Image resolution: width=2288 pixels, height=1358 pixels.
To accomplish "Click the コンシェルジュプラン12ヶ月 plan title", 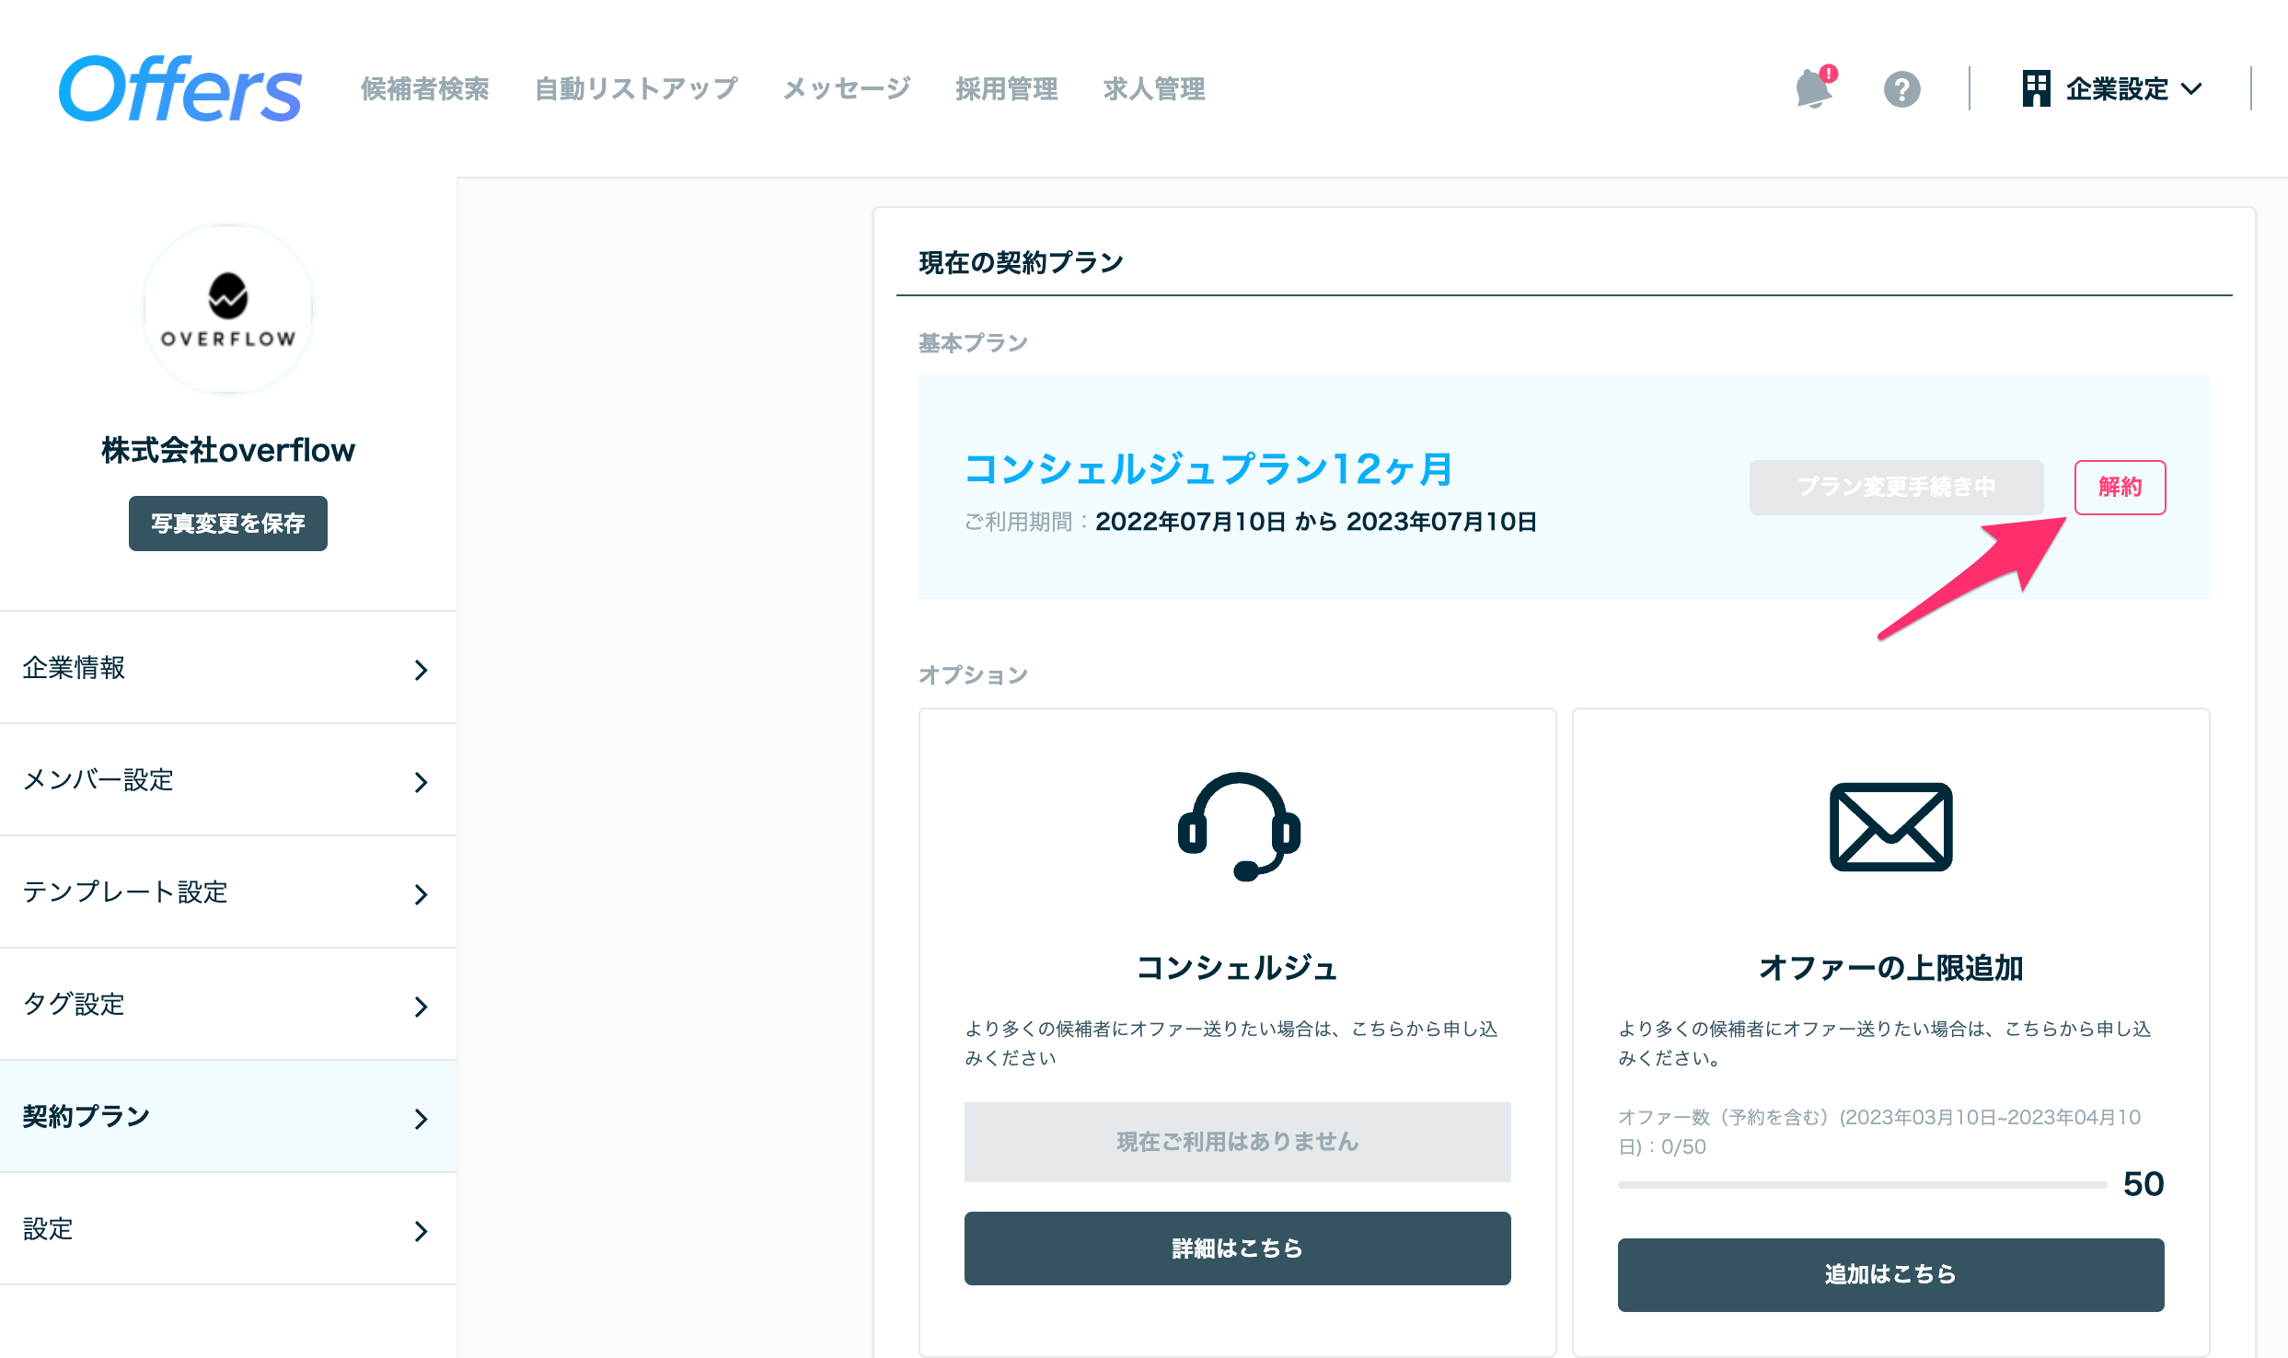I will pos(1208,469).
